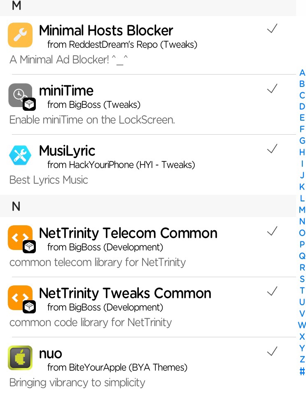Jump to letter A in index
This screenshot has width=306, height=397.
pyautogui.click(x=302, y=73)
